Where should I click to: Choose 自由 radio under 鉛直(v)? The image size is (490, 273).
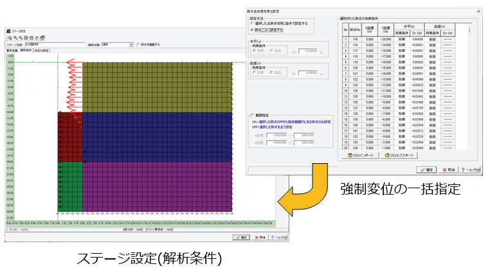coord(271,73)
